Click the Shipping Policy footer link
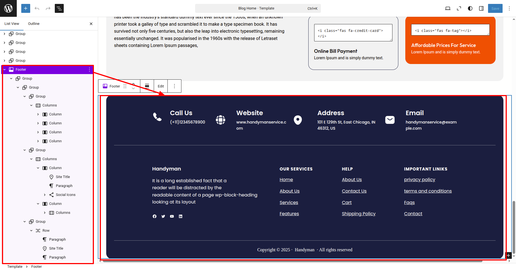This screenshot has height=270, width=516. click(359, 214)
